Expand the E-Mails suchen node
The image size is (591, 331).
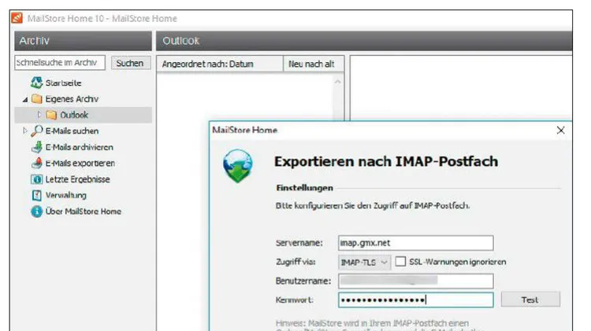click(25, 131)
